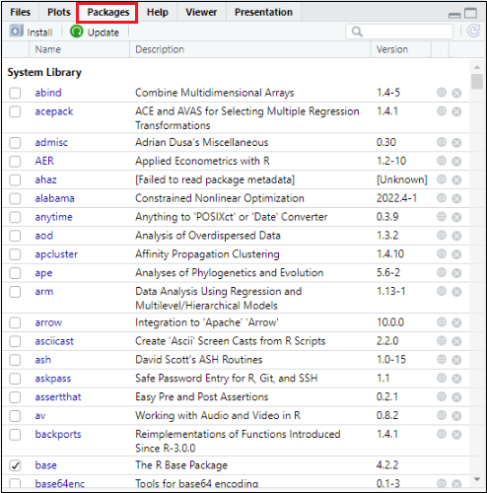Click '[Failed to read package metadata]' text
Screen dimensions: 487x493
[x=215, y=179]
